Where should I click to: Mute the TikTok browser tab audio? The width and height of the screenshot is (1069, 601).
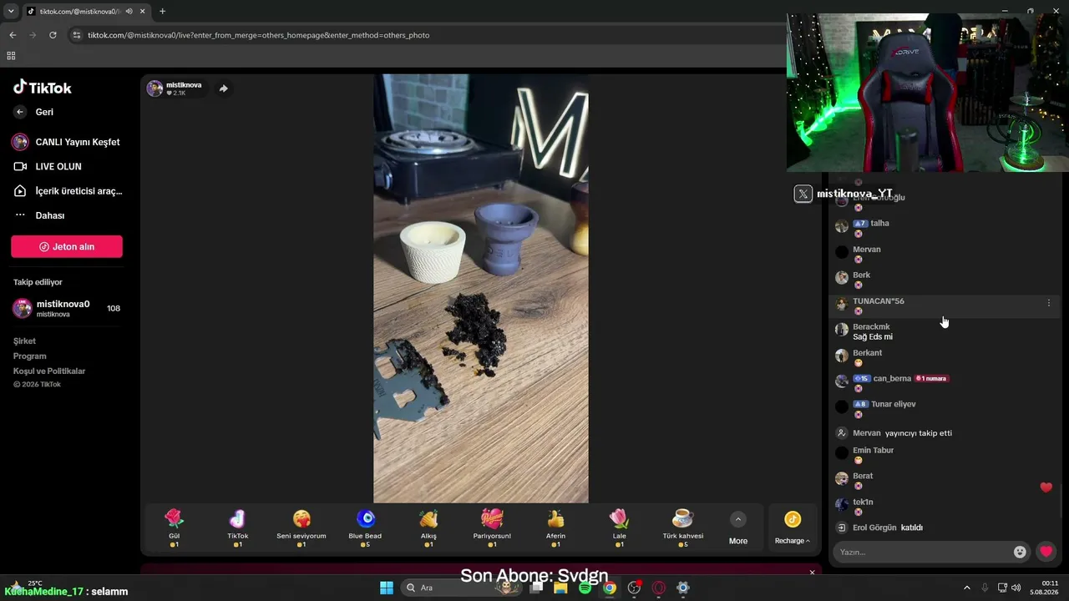click(x=129, y=12)
